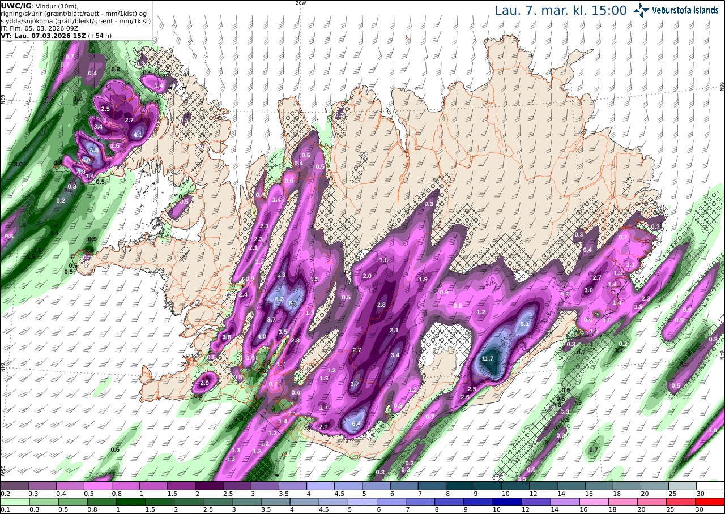Click the "0.2" label under the upper legend row
This screenshot has height=514, width=725.
[5, 494]
